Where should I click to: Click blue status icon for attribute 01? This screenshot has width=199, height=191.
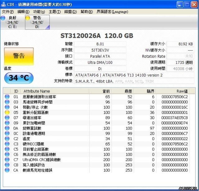7,97
